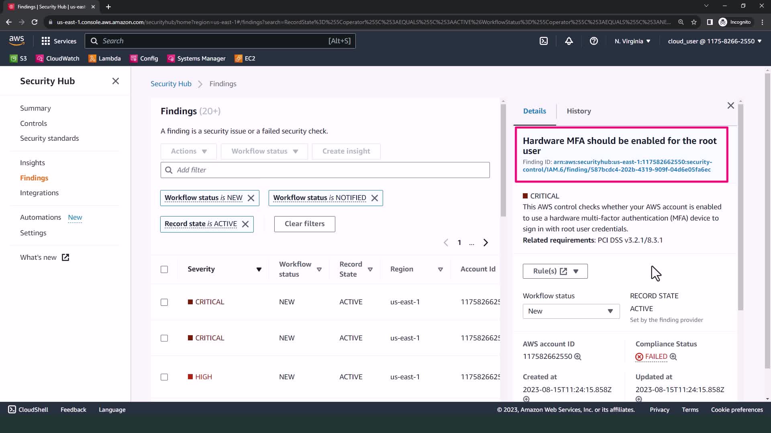Switch to the History tab
The width and height of the screenshot is (771, 433).
[x=578, y=111]
